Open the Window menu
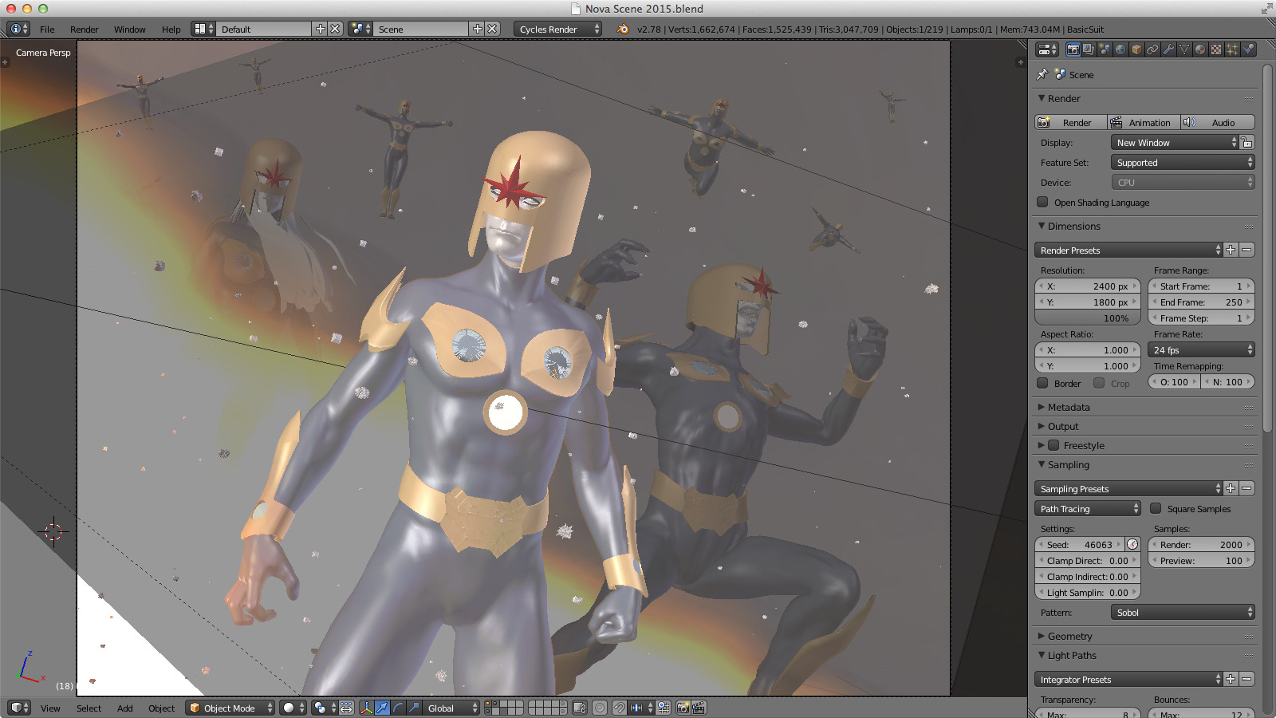 click(x=129, y=29)
